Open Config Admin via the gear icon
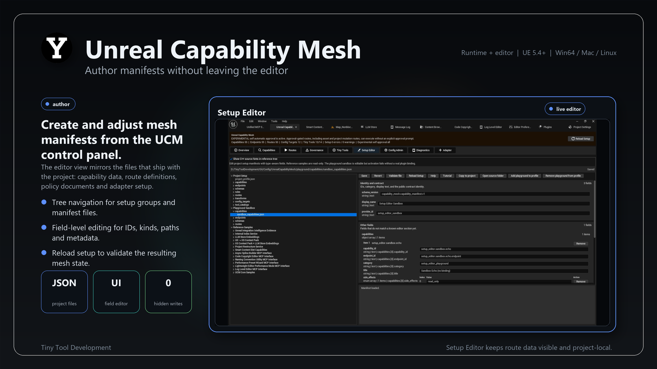 (x=386, y=150)
